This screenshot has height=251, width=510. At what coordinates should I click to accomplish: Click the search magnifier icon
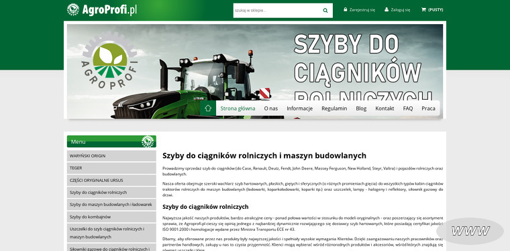click(325, 11)
